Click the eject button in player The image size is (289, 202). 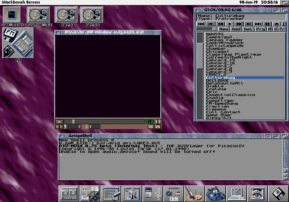(277, 24)
